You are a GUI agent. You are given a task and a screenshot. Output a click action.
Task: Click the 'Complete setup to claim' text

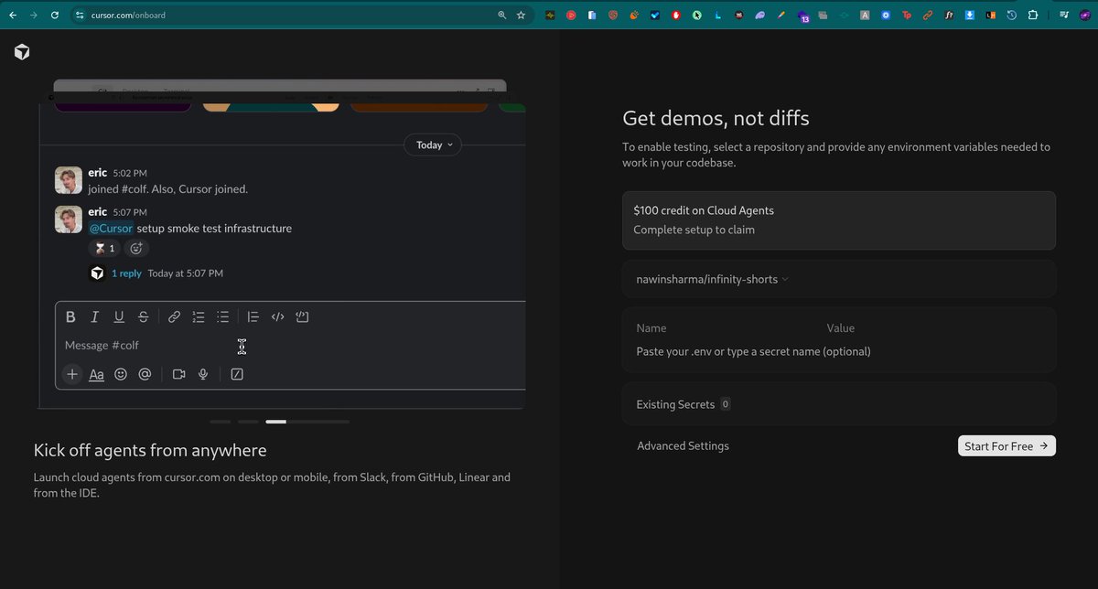(x=694, y=230)
